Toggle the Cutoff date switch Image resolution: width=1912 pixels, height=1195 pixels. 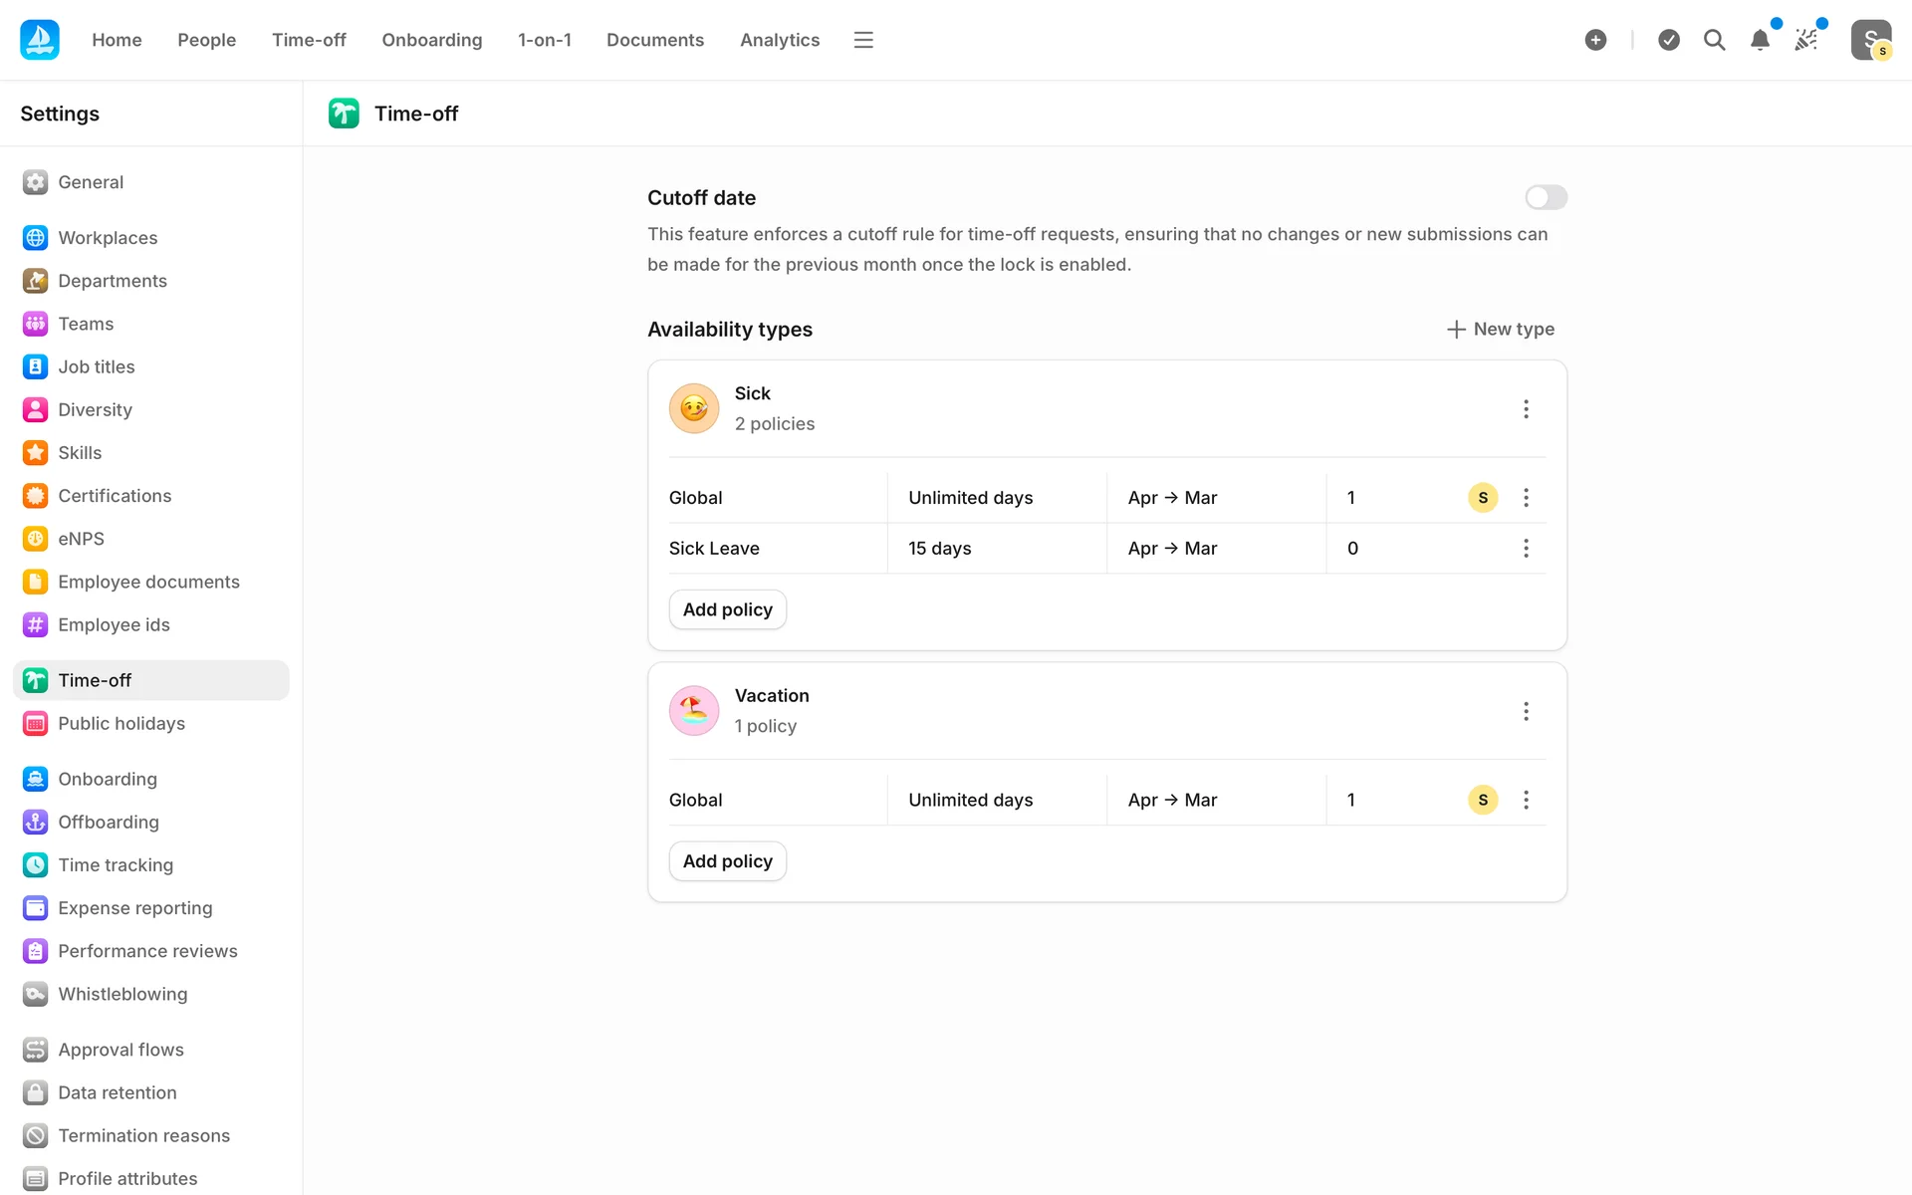point(1546,197)
